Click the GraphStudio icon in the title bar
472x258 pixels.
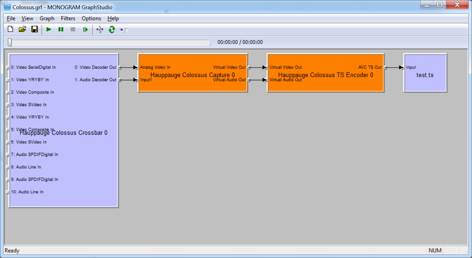(x=7, y=6)
